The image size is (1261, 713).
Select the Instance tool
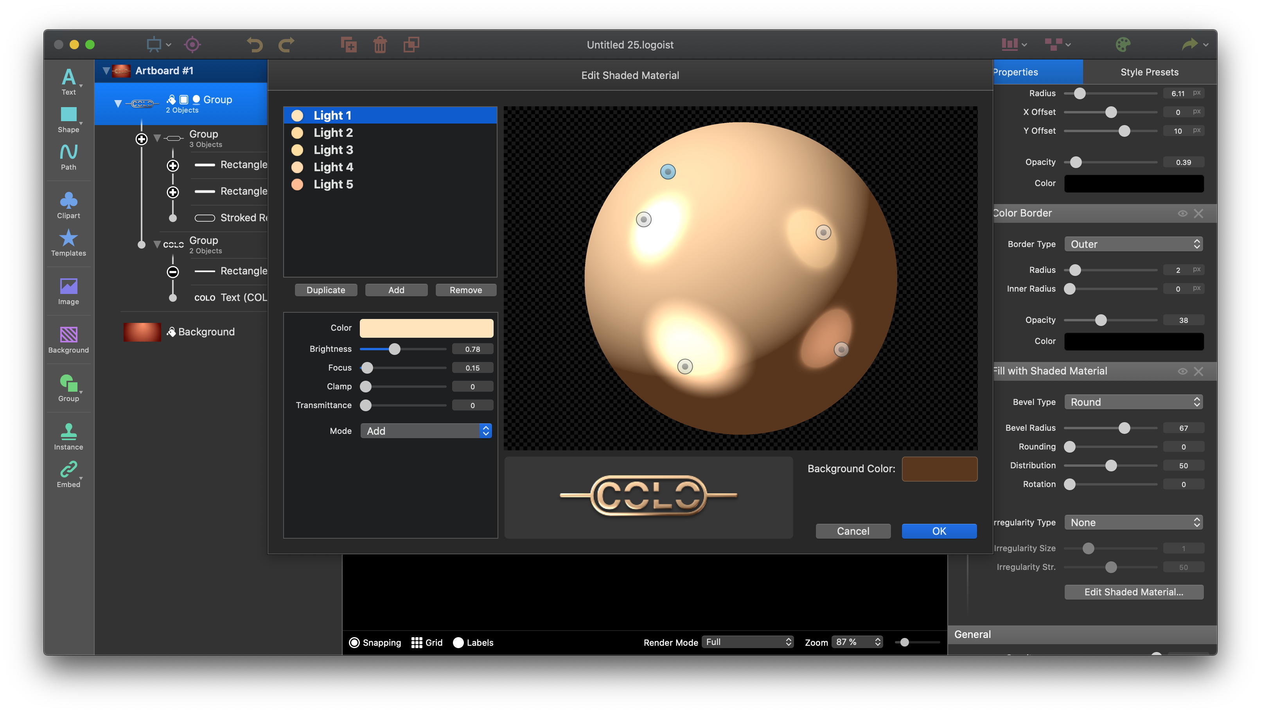pos(68,437)
